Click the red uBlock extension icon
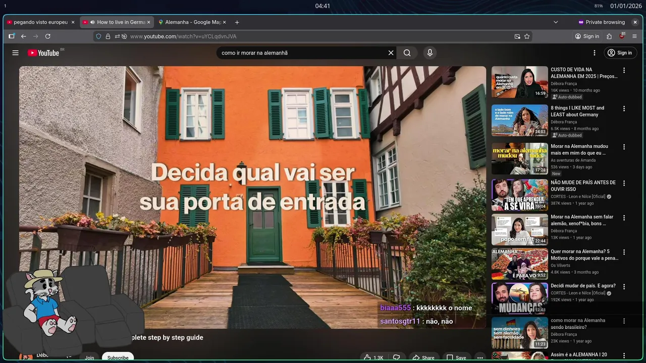This screenshot has height=363, width=646. 622,36
